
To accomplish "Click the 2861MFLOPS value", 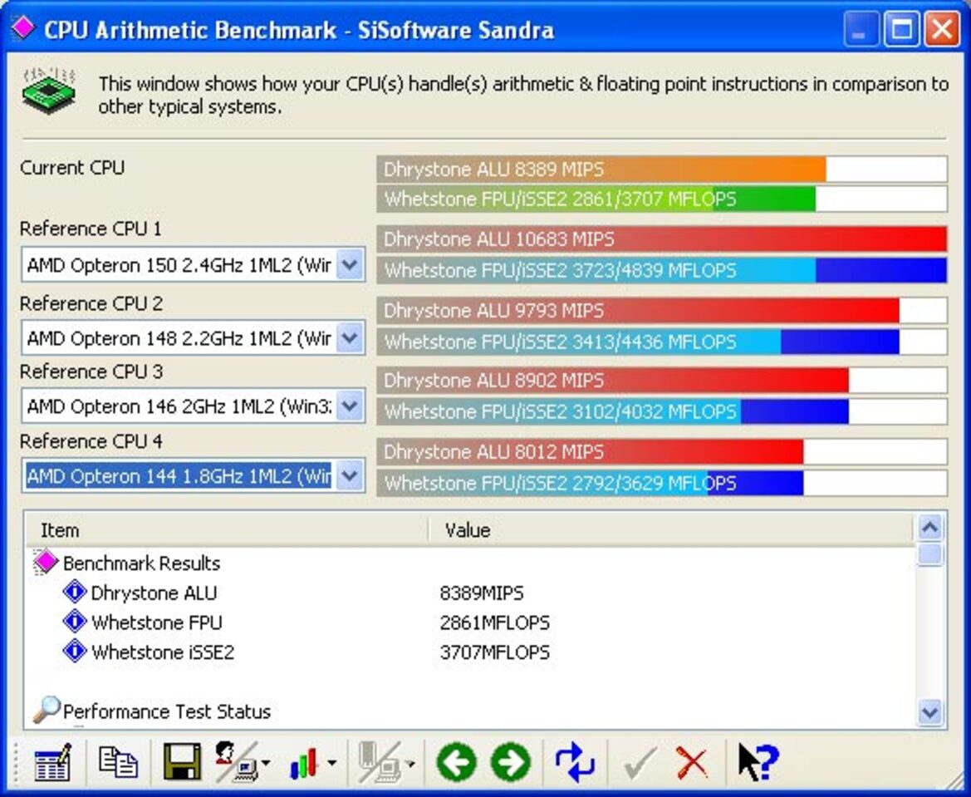I will coord(494,622).
